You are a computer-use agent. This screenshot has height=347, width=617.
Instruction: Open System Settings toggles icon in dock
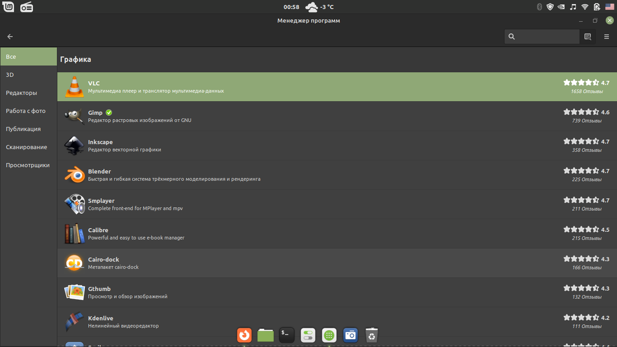pyautogui.click(x=308, y=335)
